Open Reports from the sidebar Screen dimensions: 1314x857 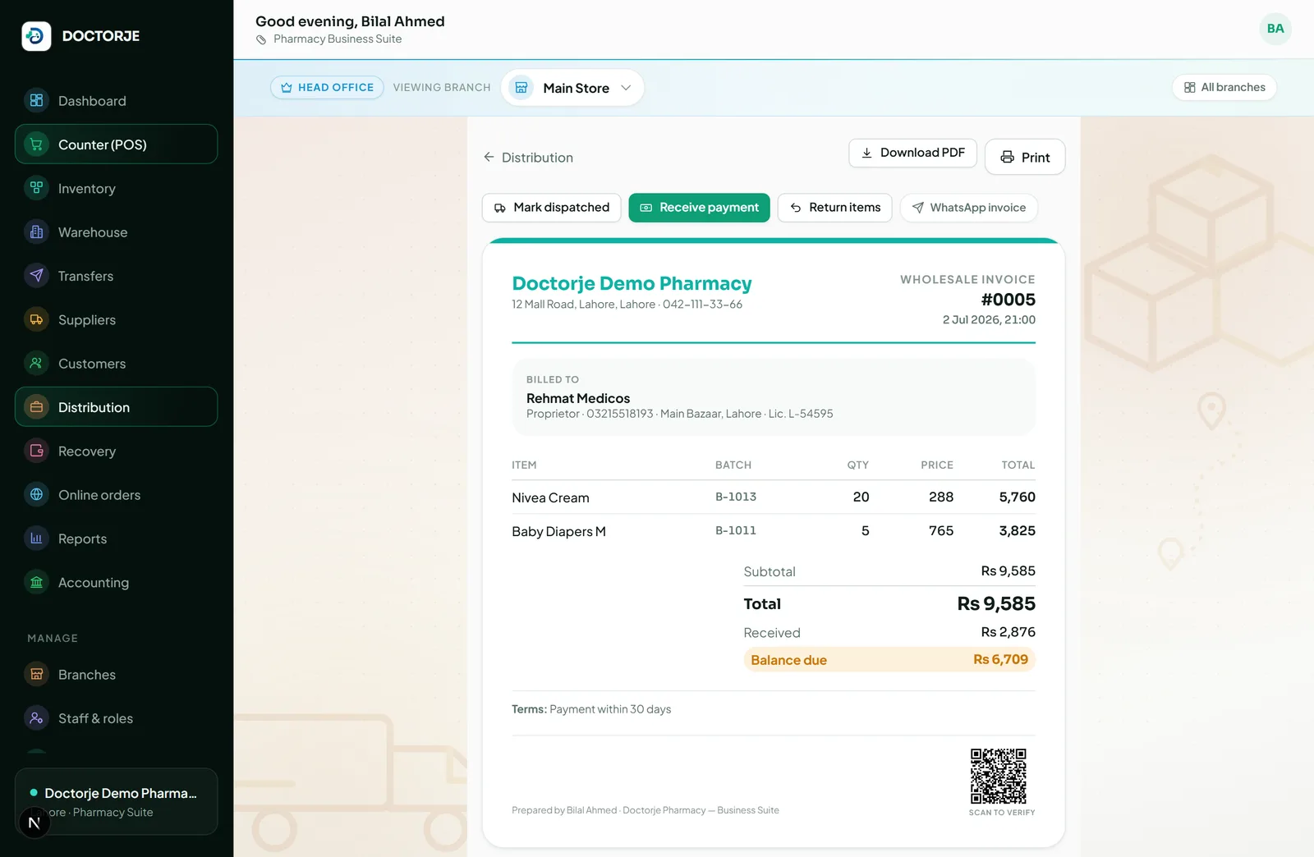coord(116,538)
